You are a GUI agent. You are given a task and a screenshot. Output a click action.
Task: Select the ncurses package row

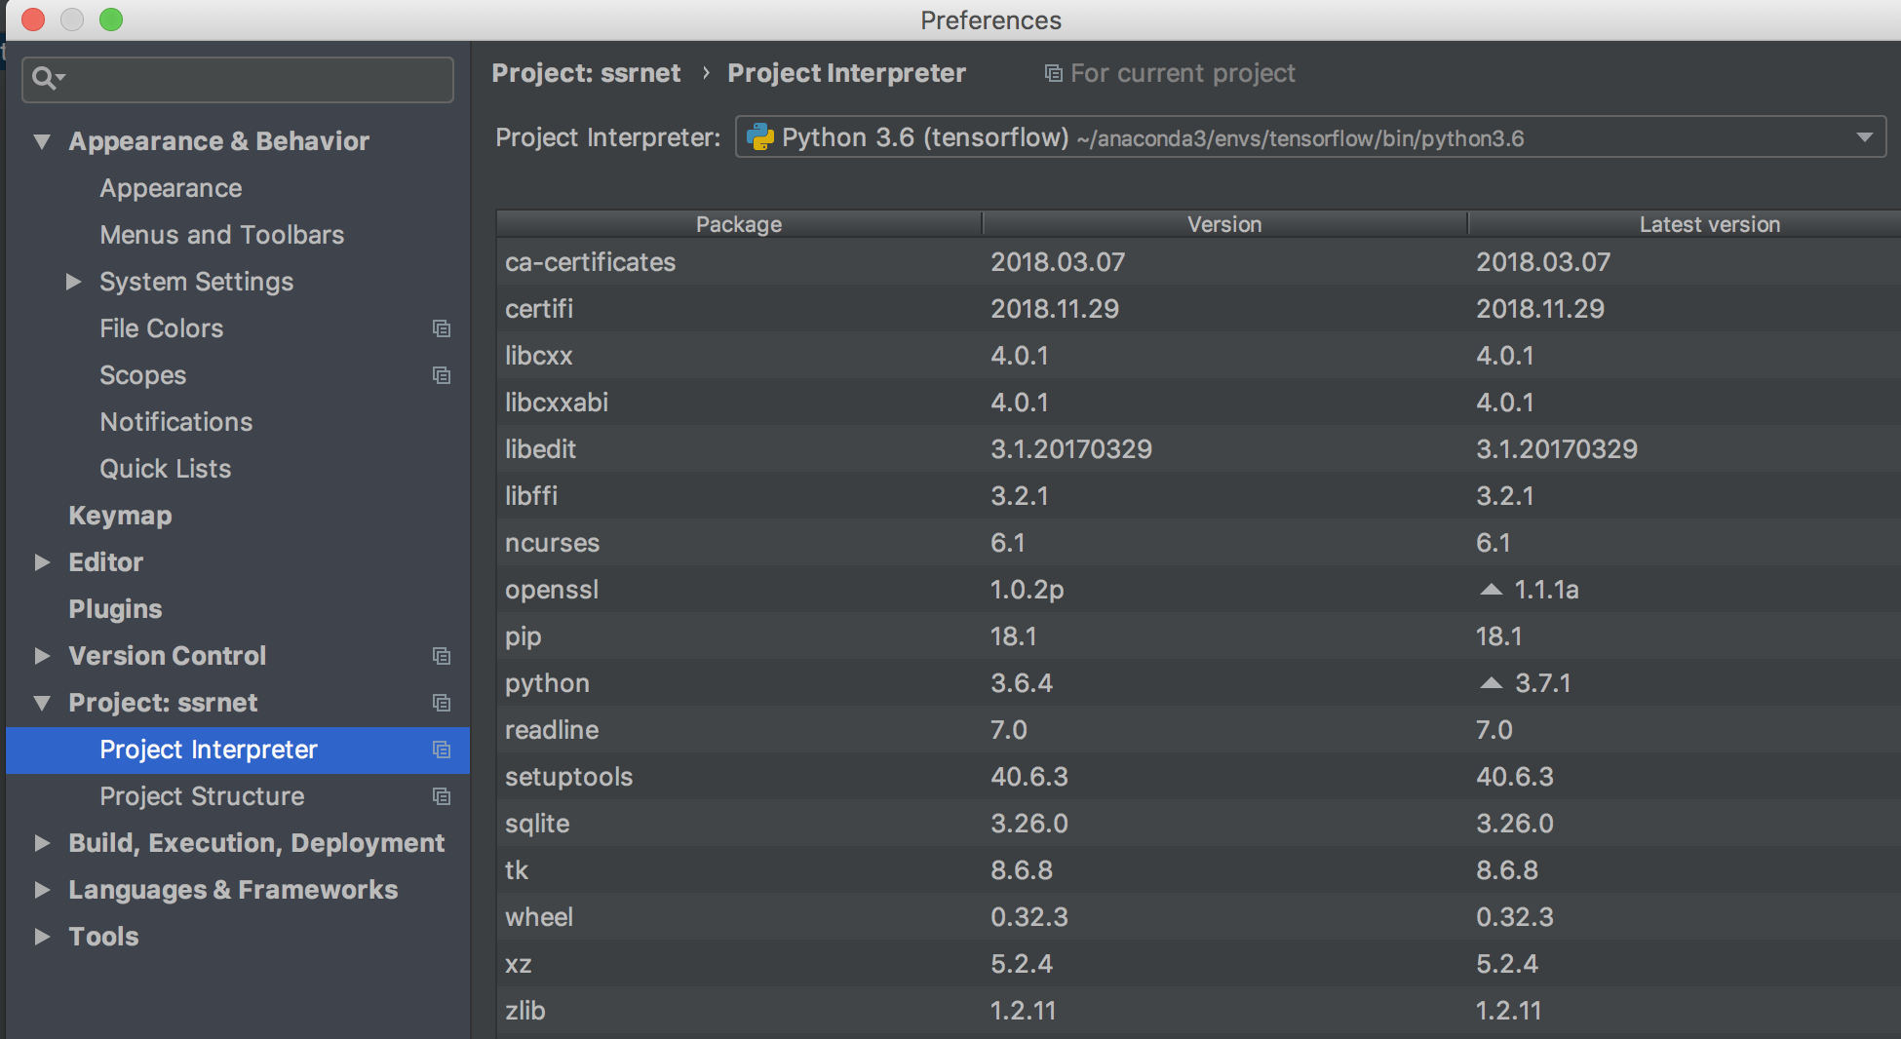point(1198,543)
